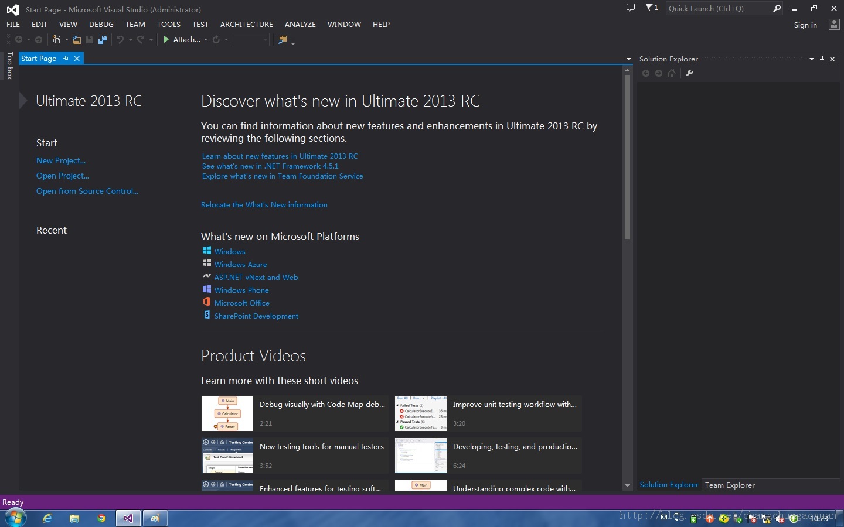Open the Visual Studio logo system menu

(12, 9)
